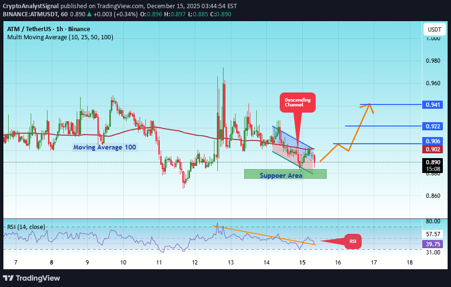This screenshot has width=451, height=287.
Task: Select the Suppoer Area label
Action: (281, 175)
